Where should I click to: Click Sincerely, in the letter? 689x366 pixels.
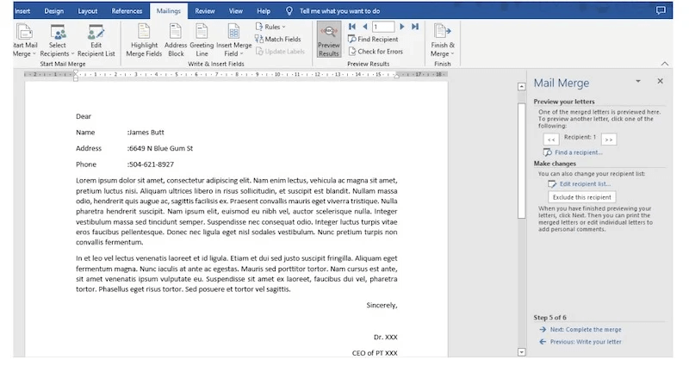point(382,306)
